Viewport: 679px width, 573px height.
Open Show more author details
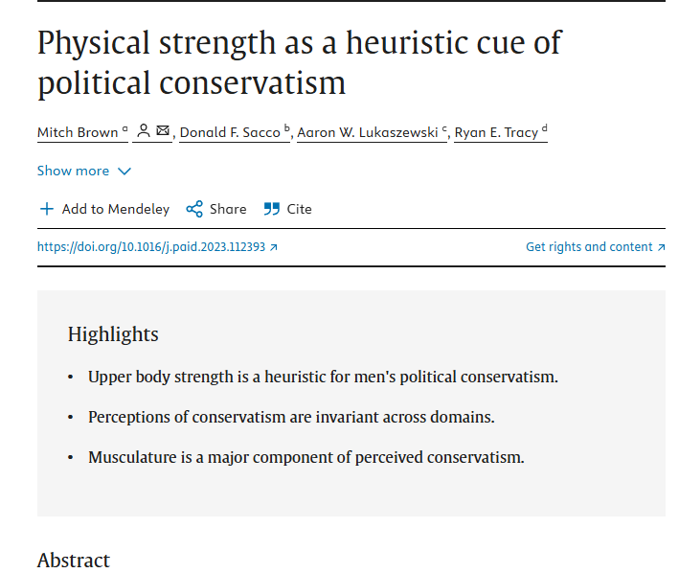click(84, 172)
